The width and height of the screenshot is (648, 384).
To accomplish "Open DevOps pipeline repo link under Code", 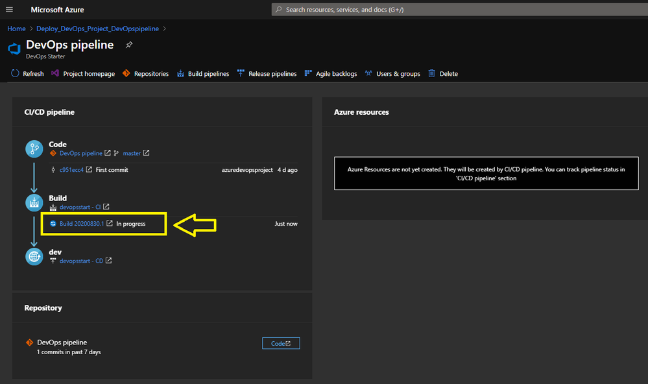I will point(80,153).
